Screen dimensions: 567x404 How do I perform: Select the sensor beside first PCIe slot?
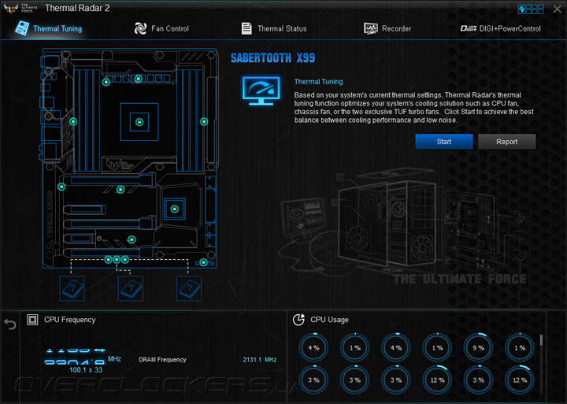[61, 187]
